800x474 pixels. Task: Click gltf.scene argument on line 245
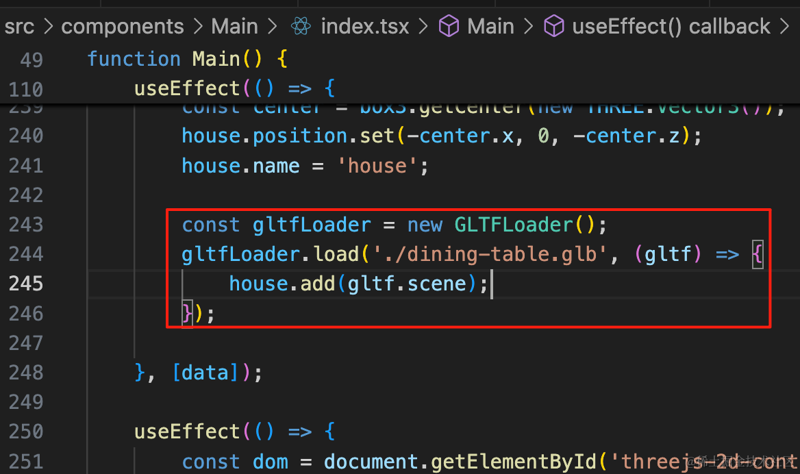[407, 284]
